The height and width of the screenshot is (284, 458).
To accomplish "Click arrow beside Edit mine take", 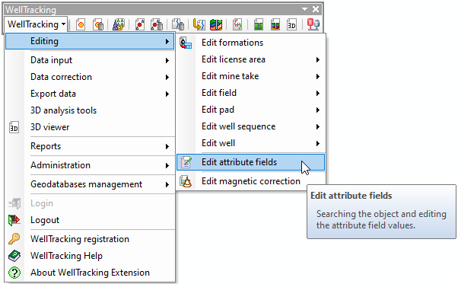I will 318,77.
